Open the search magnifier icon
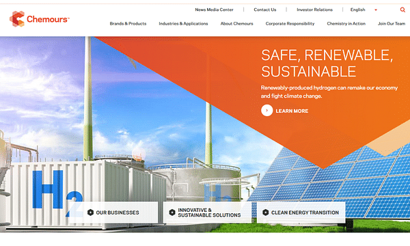The image size is (410, 246). (x=402, y=10)
